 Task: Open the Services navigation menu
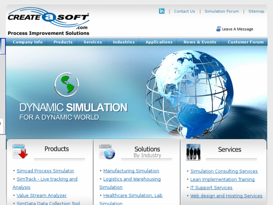(93, 42)
